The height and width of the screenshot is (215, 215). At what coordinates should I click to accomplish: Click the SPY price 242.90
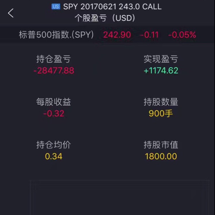(x=117, y=35)
